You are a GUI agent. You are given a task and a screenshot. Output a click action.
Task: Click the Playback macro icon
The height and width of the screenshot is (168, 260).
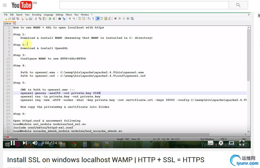coord(124,19)
